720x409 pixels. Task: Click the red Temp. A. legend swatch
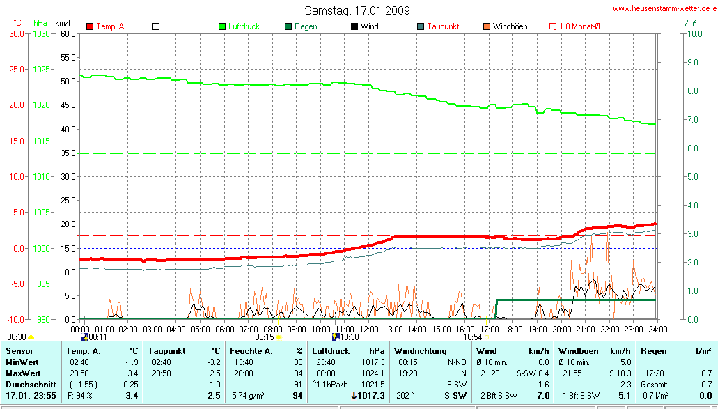[90, 26]
